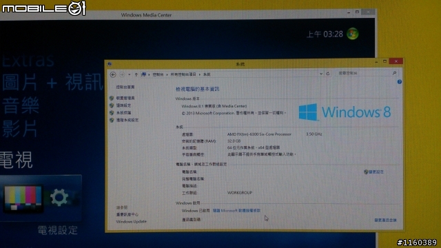Close the System window

coord(396,61)
